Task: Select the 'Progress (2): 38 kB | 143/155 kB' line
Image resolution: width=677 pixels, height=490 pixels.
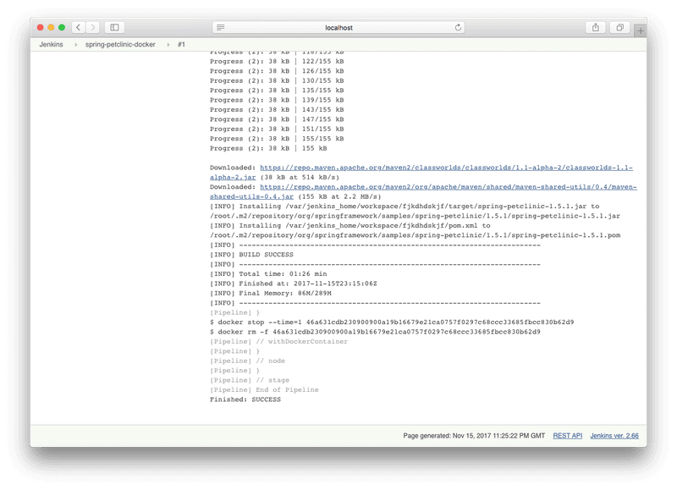Action: 277,110
